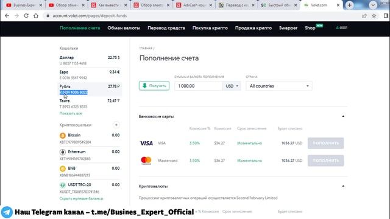390x219 pixels.
Task: Select the BNB wallet entry
Action: 90,172
